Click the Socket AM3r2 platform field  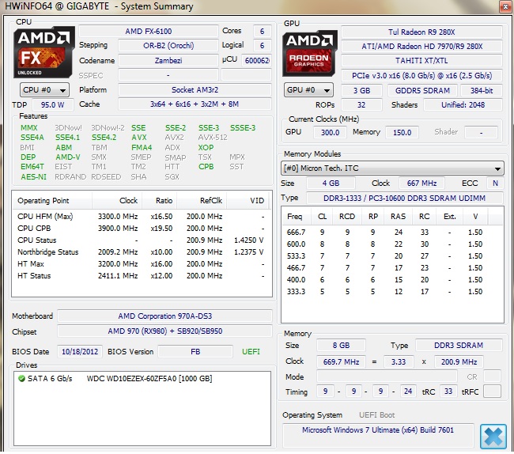pyautogui.click(x=195, y=90)
